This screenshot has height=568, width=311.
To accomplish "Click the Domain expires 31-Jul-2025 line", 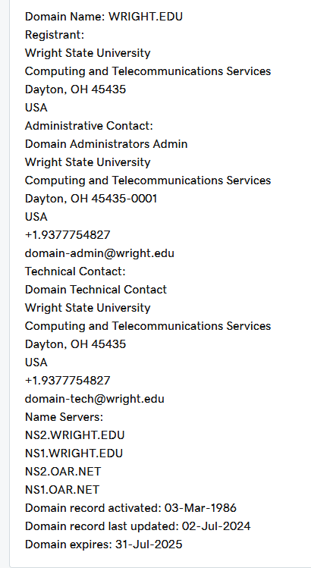I will coord(104,544).
